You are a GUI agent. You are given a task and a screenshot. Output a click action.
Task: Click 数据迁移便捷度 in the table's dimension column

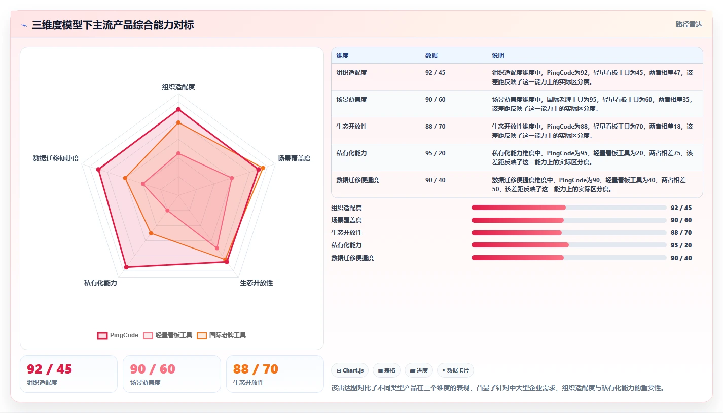[x=357, y=180]
